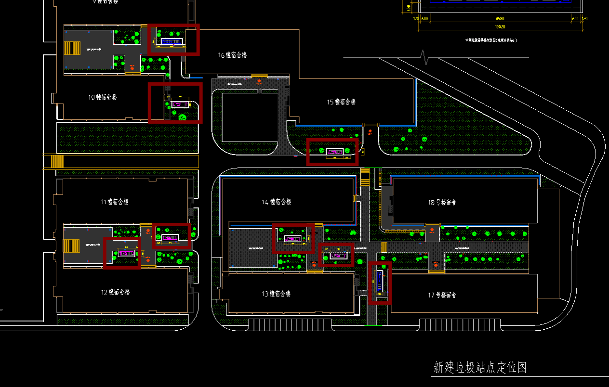Viewport: 609px width, 387px height.
Task: Click the garbage station below building 15
Action: (x=333, y=152)
